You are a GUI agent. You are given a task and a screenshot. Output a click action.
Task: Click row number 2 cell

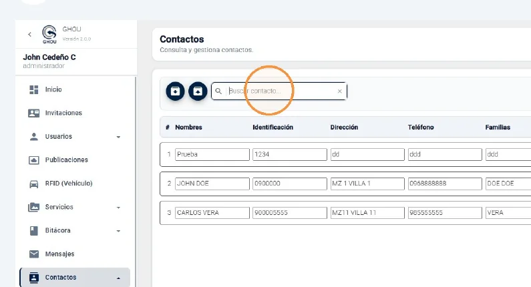point(169,184)
